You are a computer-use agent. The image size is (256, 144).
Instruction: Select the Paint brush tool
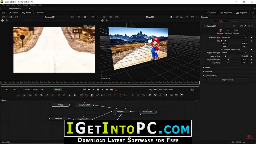coord(47,95)
